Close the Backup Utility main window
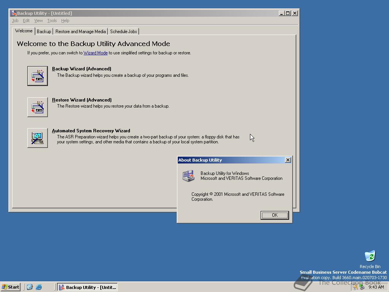The width and height of the screenshot is (389, 292). [295, 13]
